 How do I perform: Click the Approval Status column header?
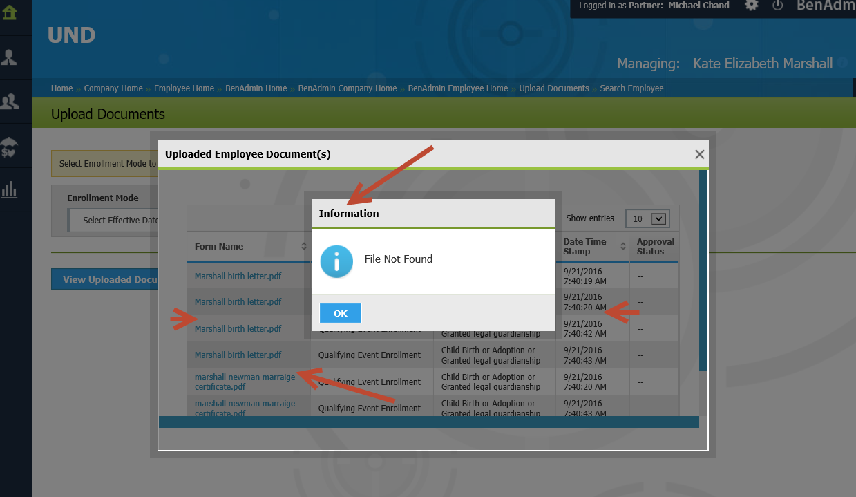click(655, 246)
